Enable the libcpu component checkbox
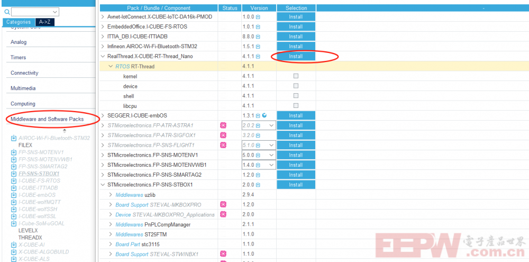Image resolution: width=529 pixels, height=262 pixels. pyautogui.click(x=296, y=105)
